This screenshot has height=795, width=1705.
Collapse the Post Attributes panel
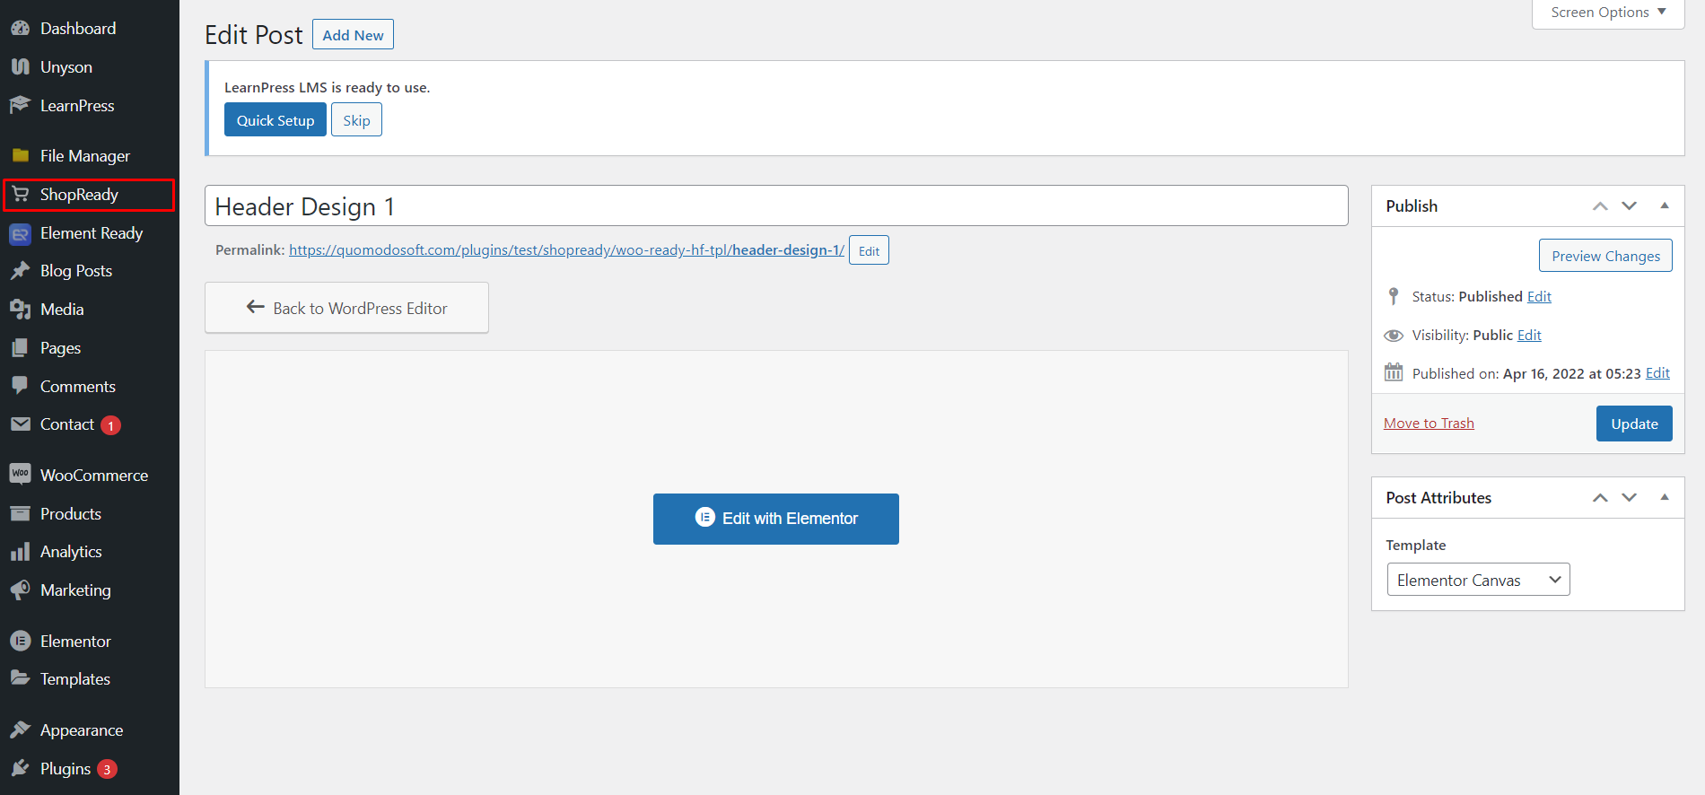click(1665, 498)
